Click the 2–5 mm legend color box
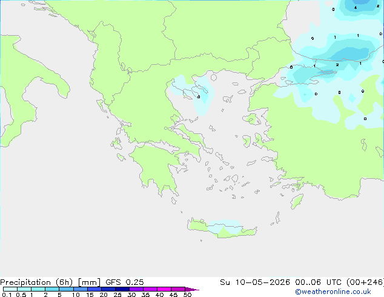The width and height of the screenshot is (384, 297). coord(52,289)
